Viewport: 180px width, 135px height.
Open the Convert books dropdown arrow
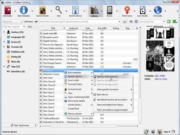click(x=51, y=11)
